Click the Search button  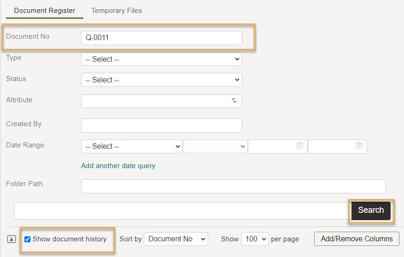(371, 210)
